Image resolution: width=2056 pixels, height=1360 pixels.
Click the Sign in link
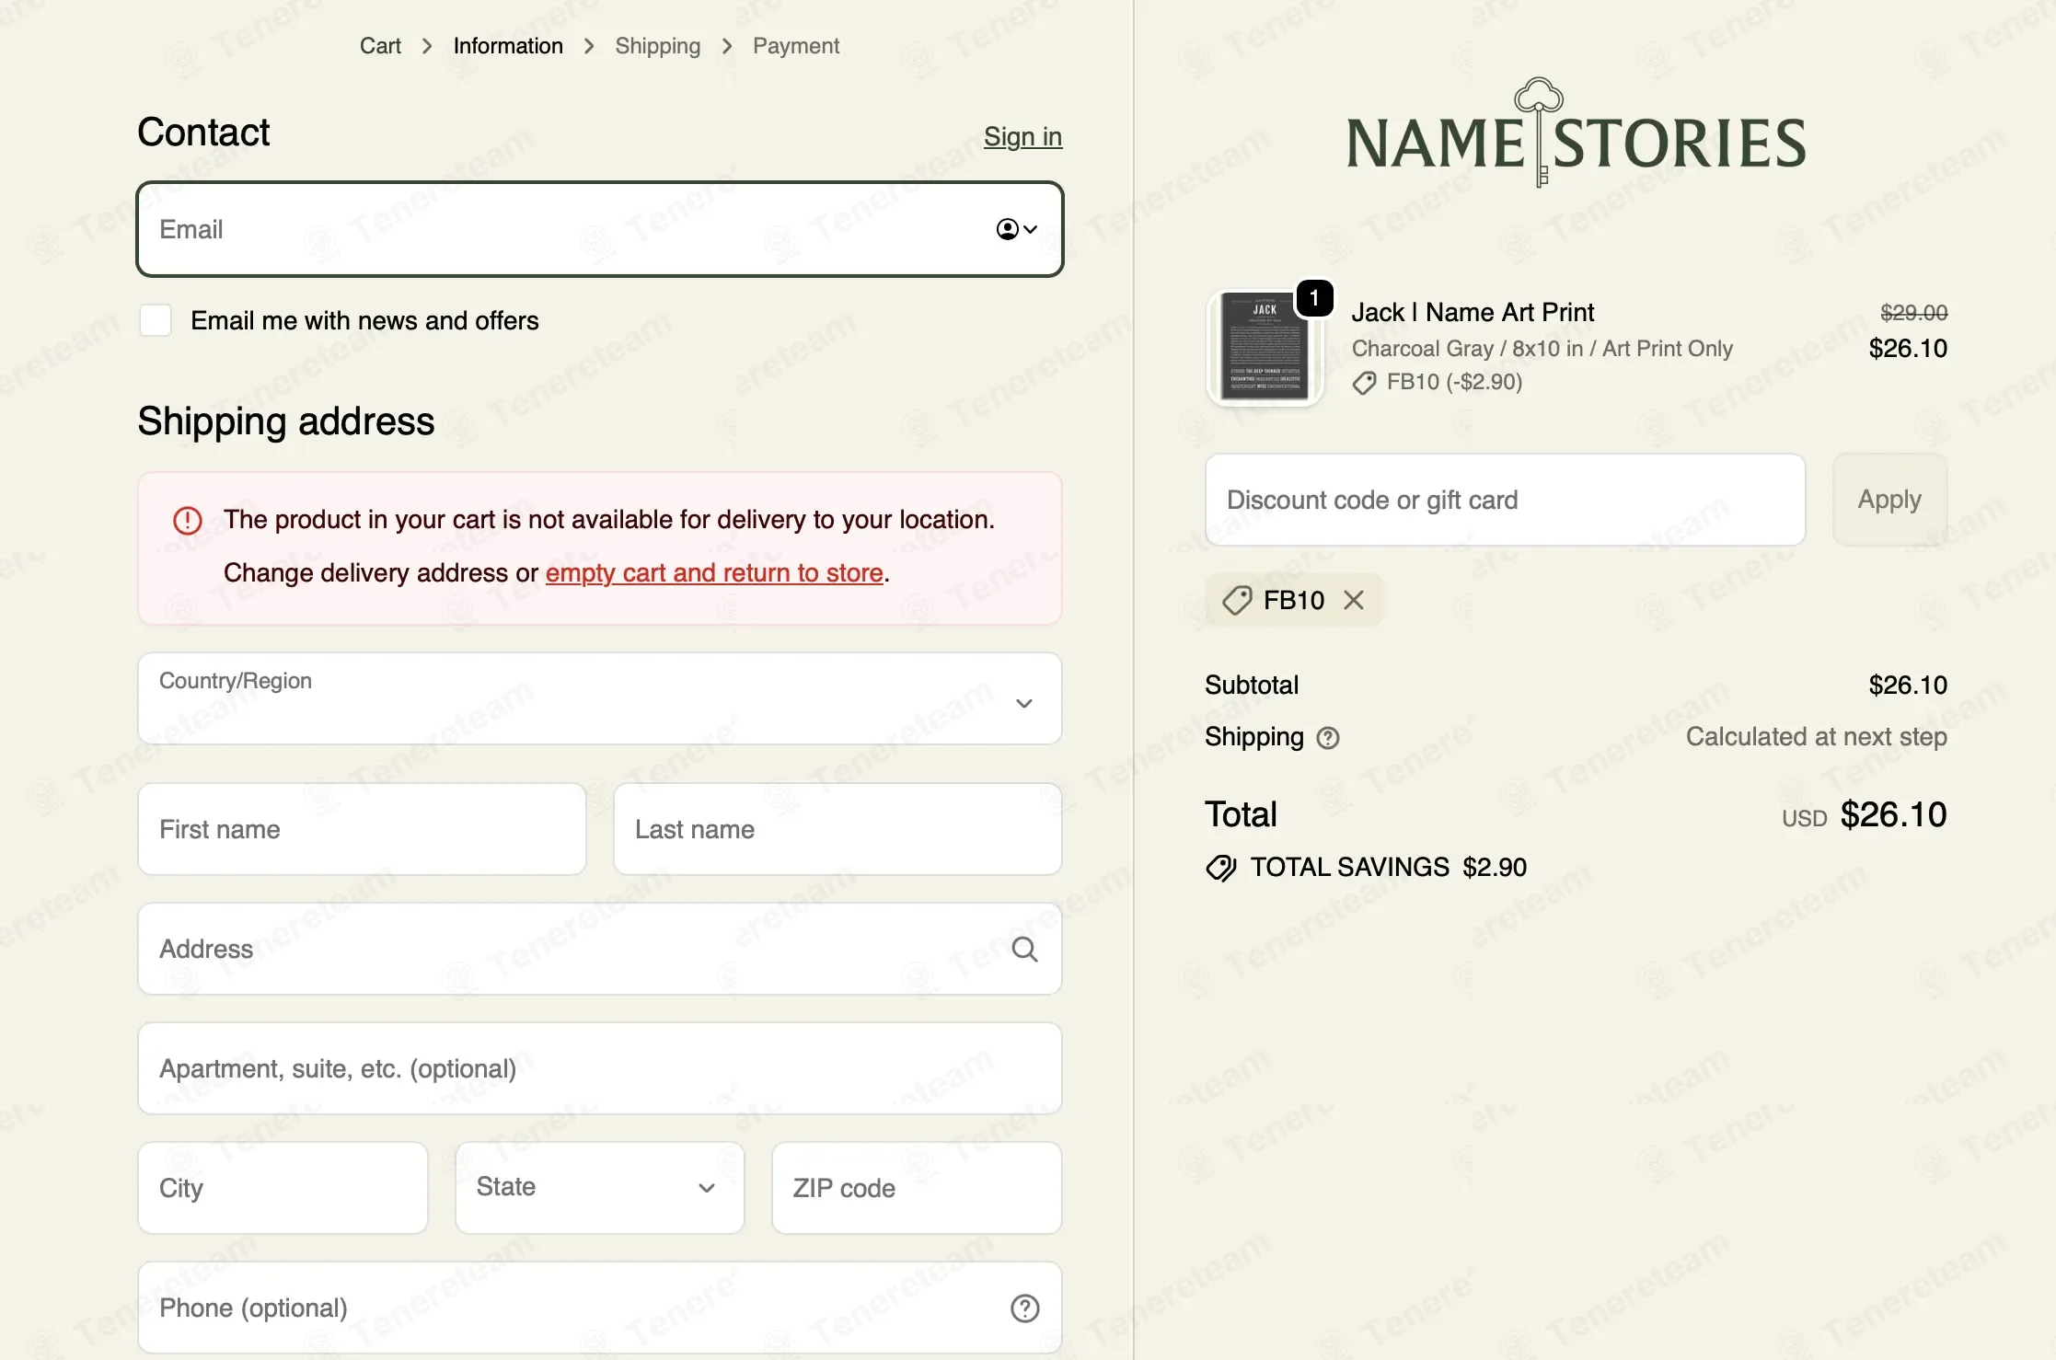[1022, 136]
